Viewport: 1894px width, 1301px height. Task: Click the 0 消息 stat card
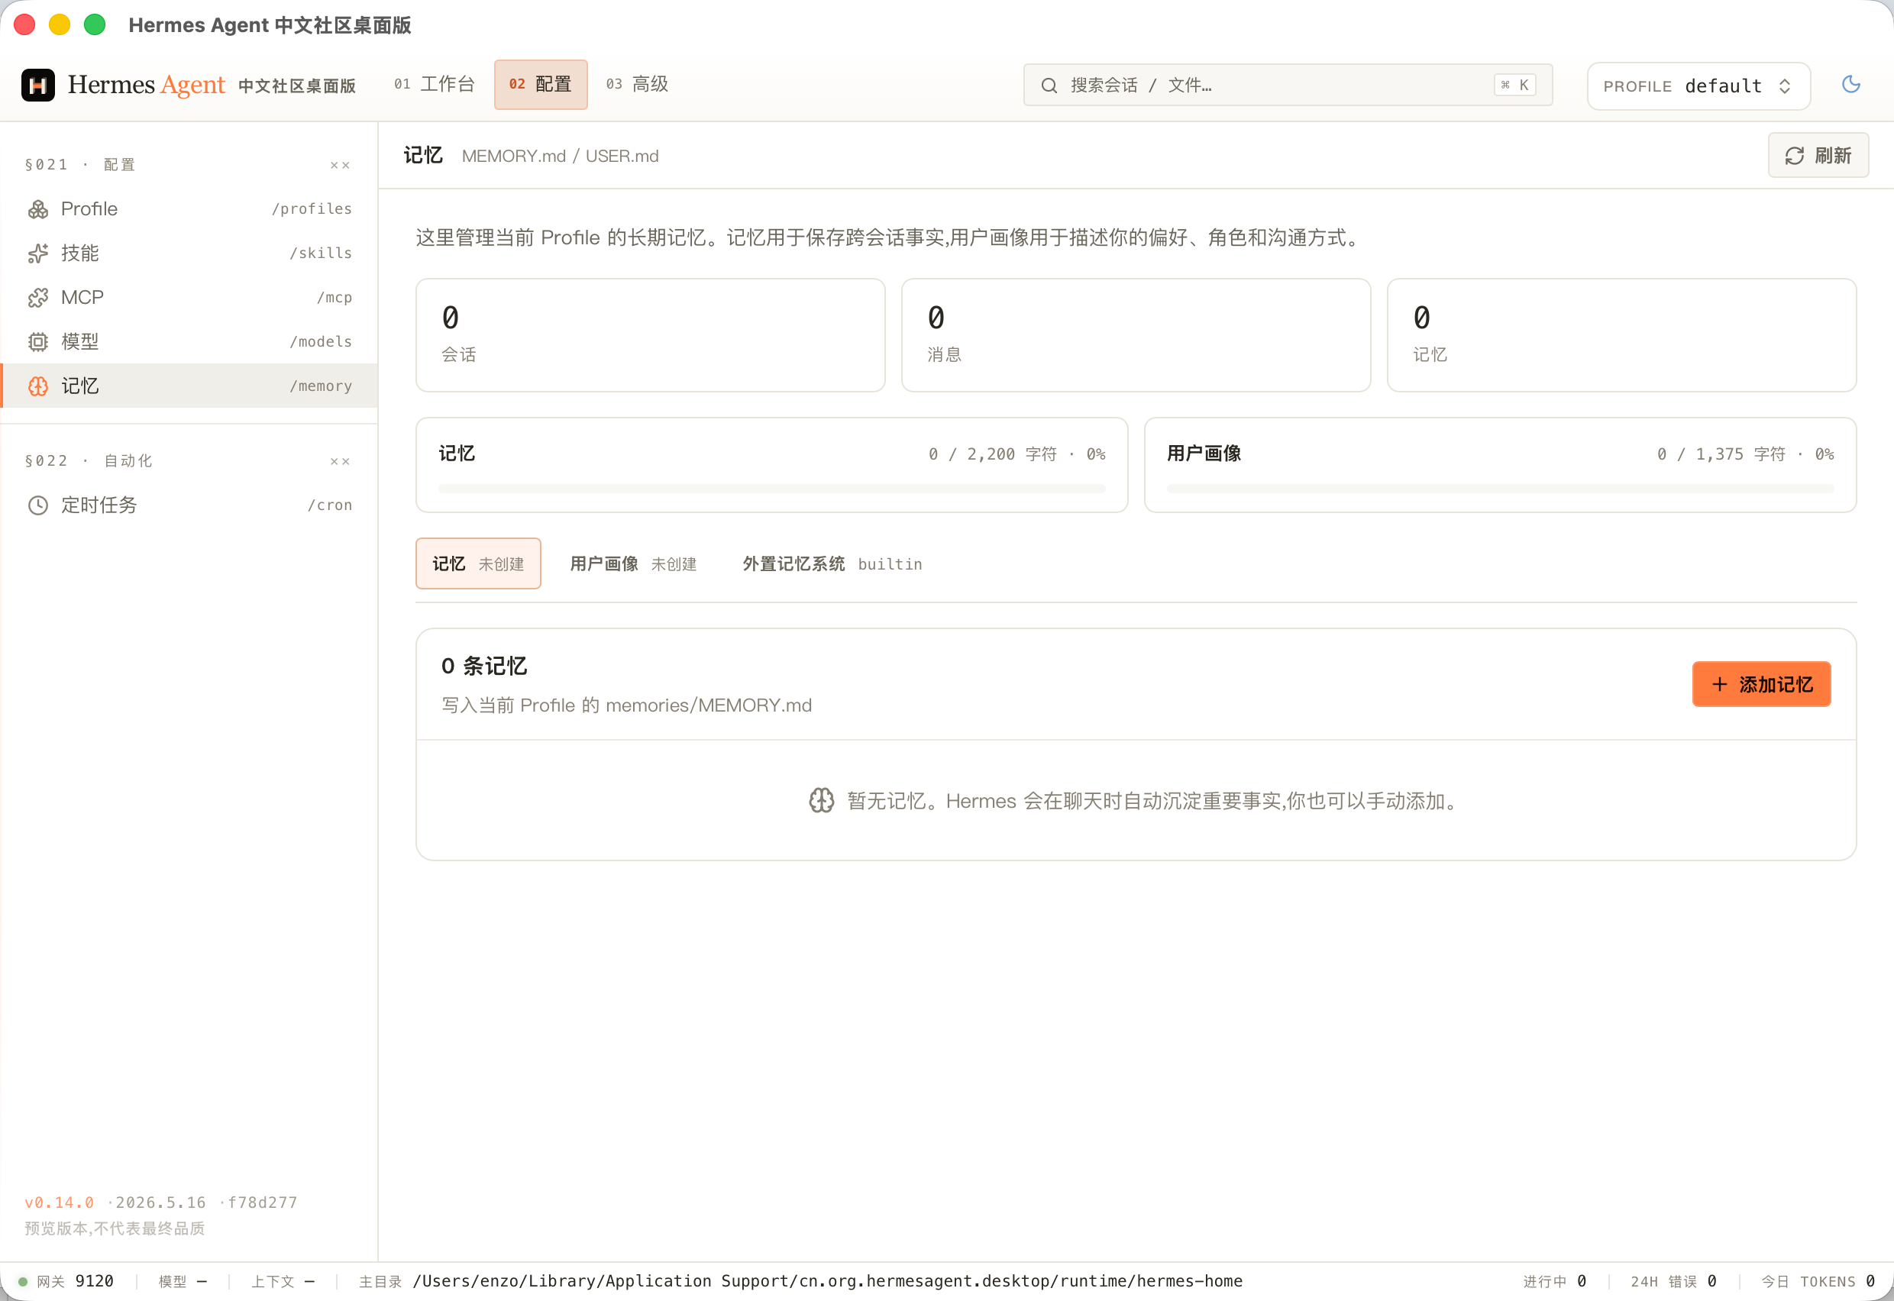(x=1136, y=335)
